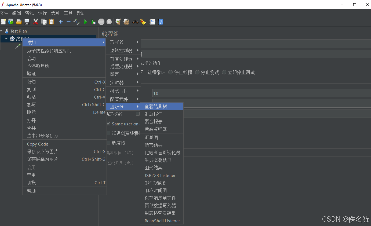Viewport: 371px width, 226px height.
Task: Click the Stop test icon
Action: tap(101, 22)
